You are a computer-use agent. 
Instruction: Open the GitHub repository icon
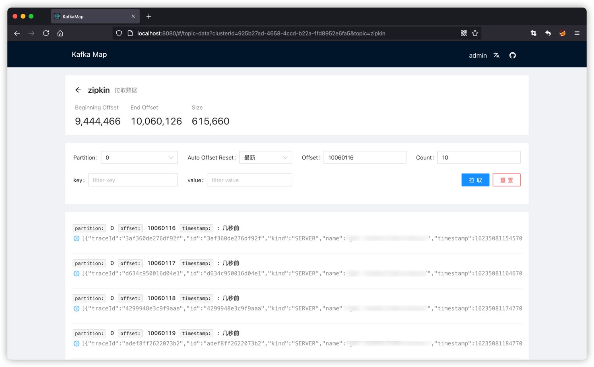(512, 55)
